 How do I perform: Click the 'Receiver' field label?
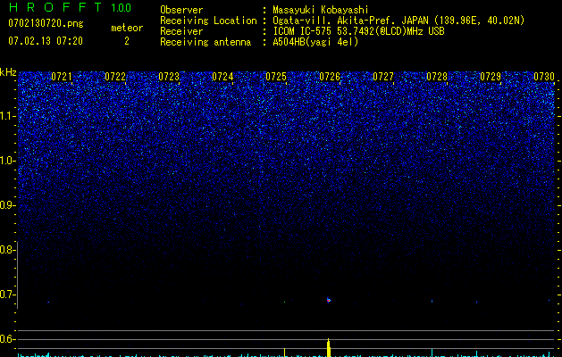pyautogui.click(x=181, y=31)
